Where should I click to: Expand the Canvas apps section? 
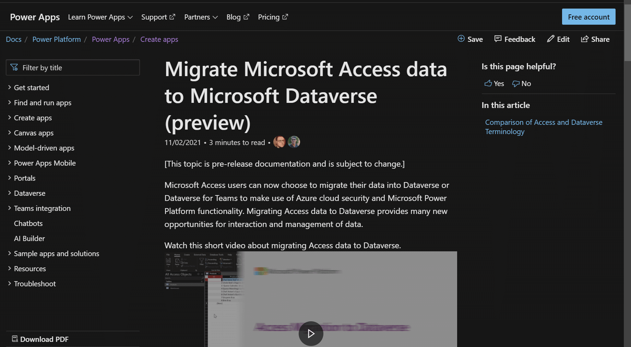[x=10, y=133]
